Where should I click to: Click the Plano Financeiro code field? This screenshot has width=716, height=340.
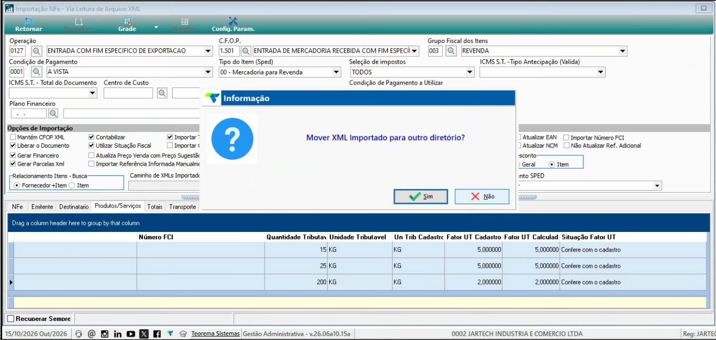click(29, 114)
